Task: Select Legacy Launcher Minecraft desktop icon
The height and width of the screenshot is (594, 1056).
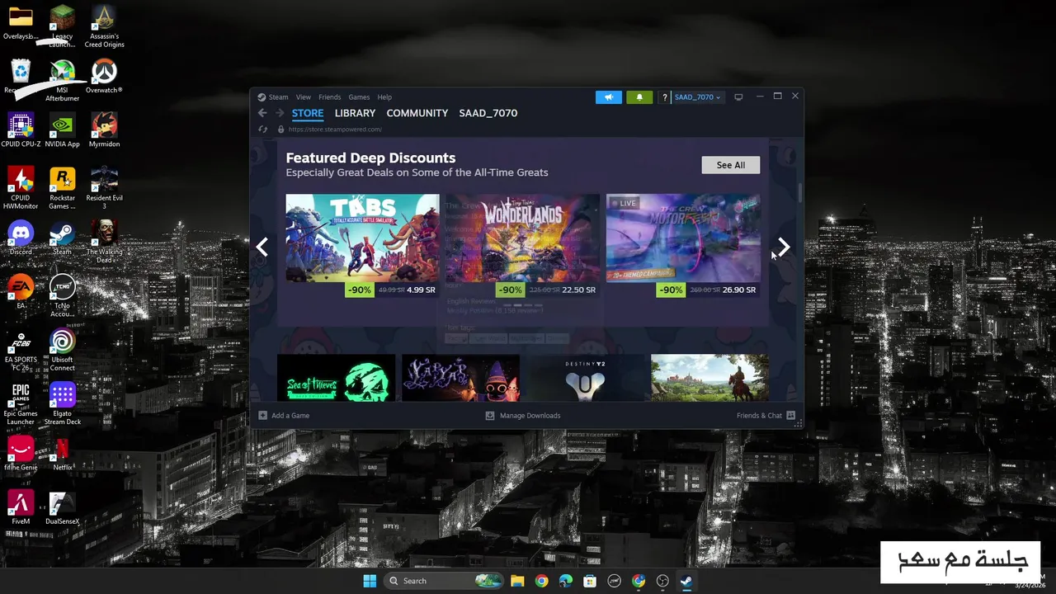Action: click(x=63, y=26)
